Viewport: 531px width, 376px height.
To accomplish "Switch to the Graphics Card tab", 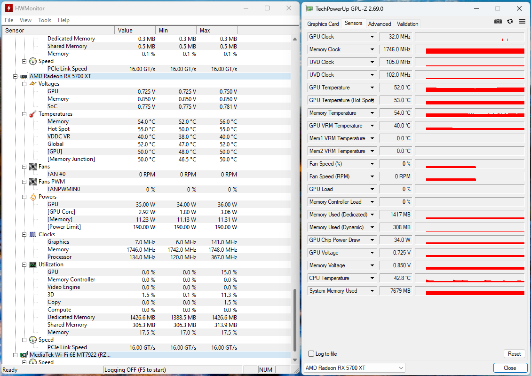I will point(323,24).
